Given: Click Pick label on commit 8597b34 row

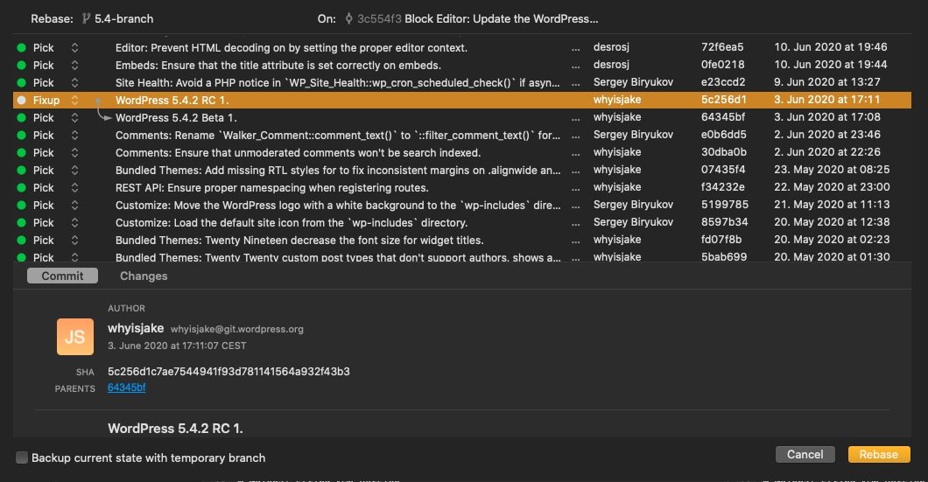Looking at the screenshot, I should 43,223.
